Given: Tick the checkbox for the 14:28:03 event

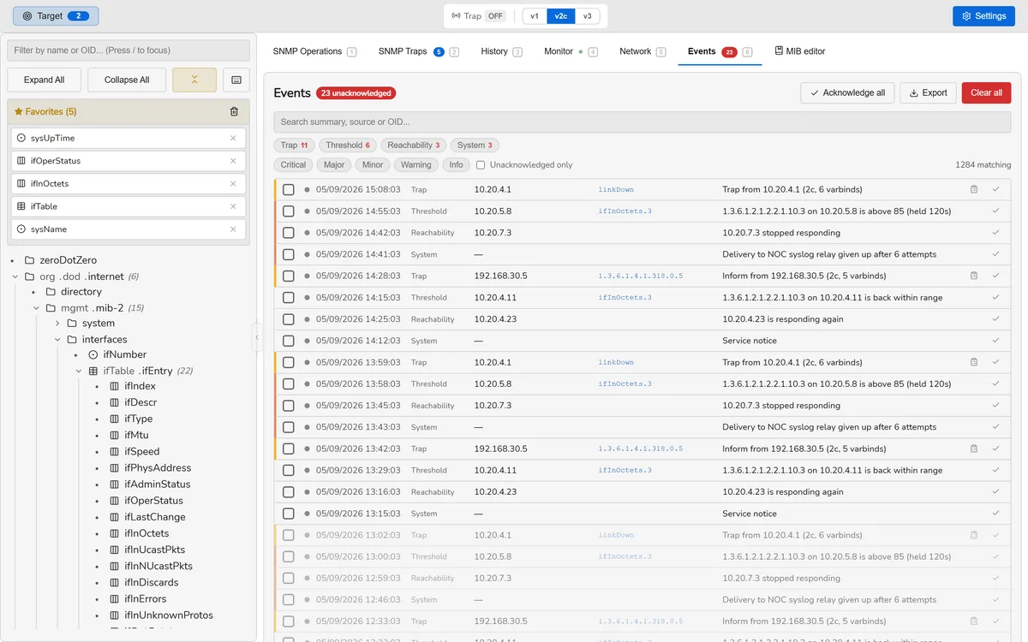Looking at the screenshot, I should click(x=289, y=276).
